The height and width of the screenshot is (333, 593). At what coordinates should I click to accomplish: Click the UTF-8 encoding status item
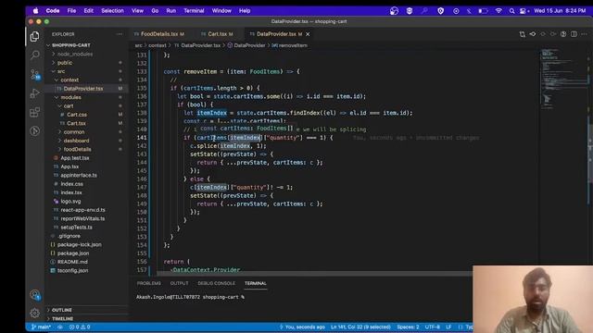tap(433, 327)
